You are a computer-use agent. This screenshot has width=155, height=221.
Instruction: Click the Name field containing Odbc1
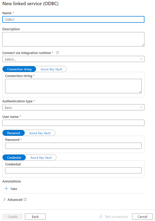(73, 19)
